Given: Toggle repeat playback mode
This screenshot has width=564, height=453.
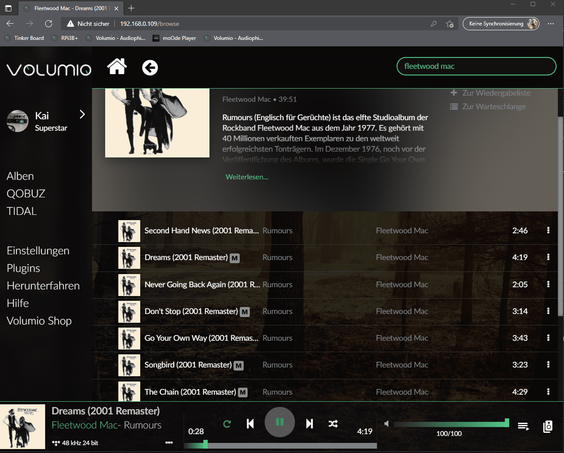Looking at the screenshot, I should click(227, 424).
